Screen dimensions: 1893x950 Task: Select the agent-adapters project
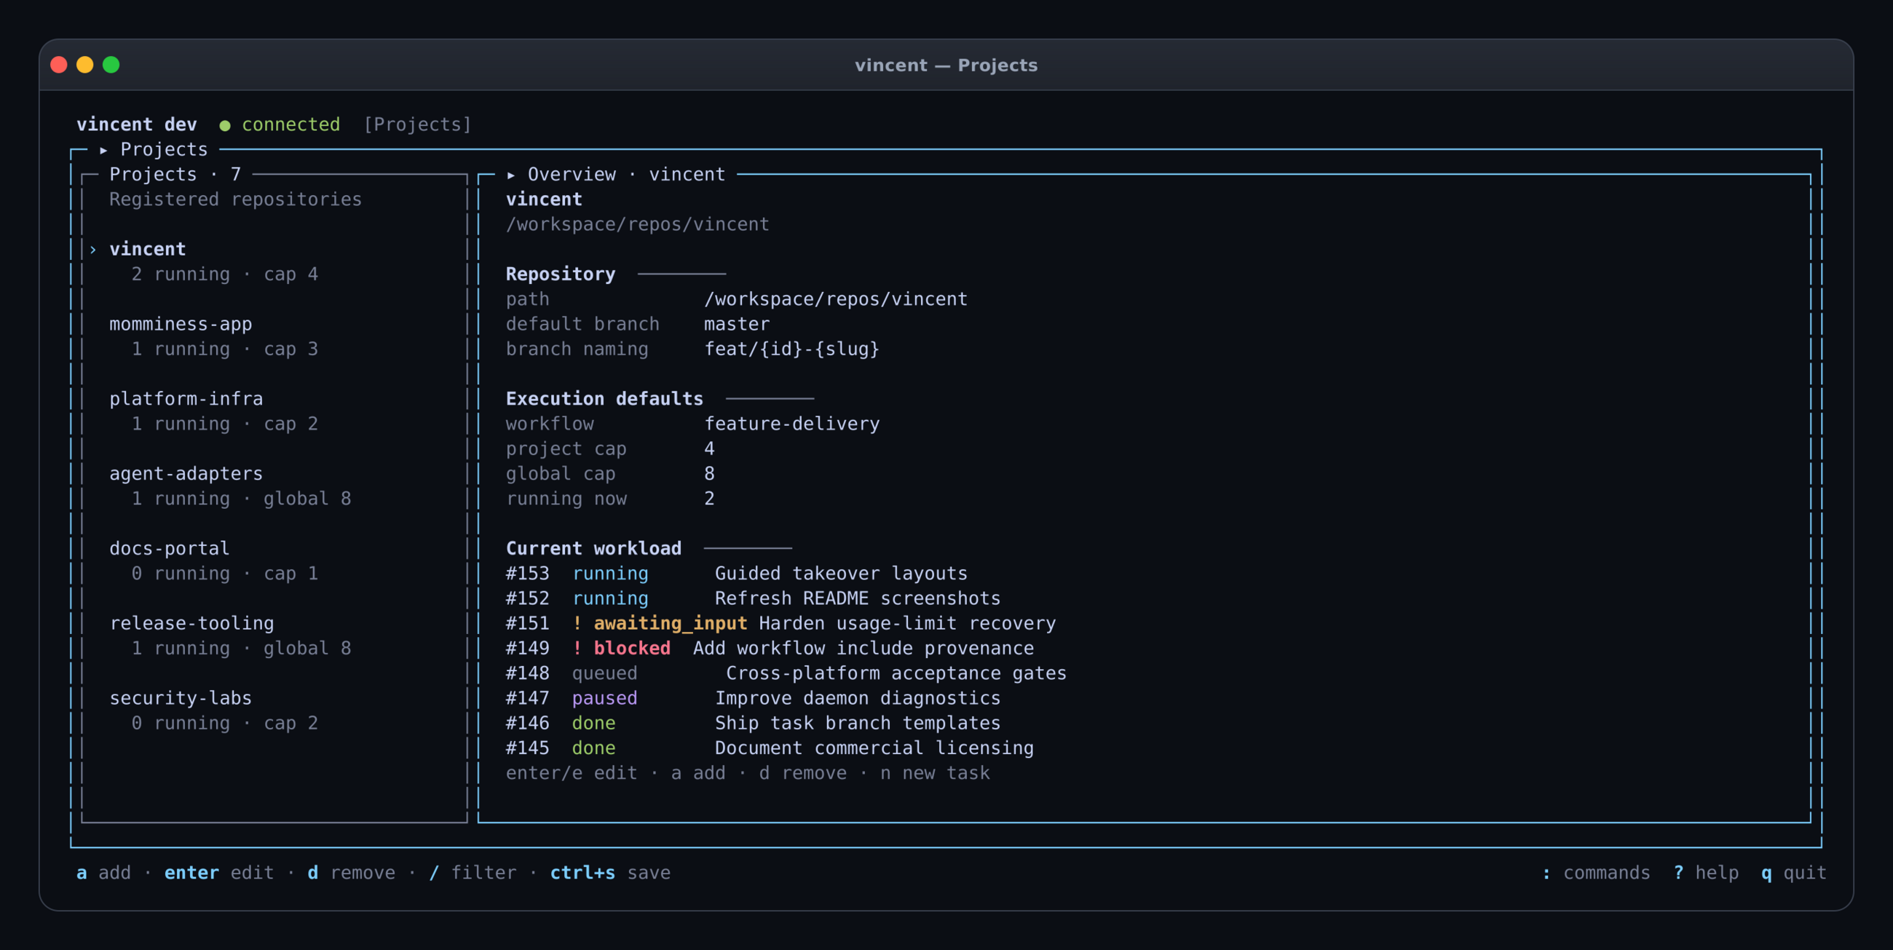(x=186, y=474)
